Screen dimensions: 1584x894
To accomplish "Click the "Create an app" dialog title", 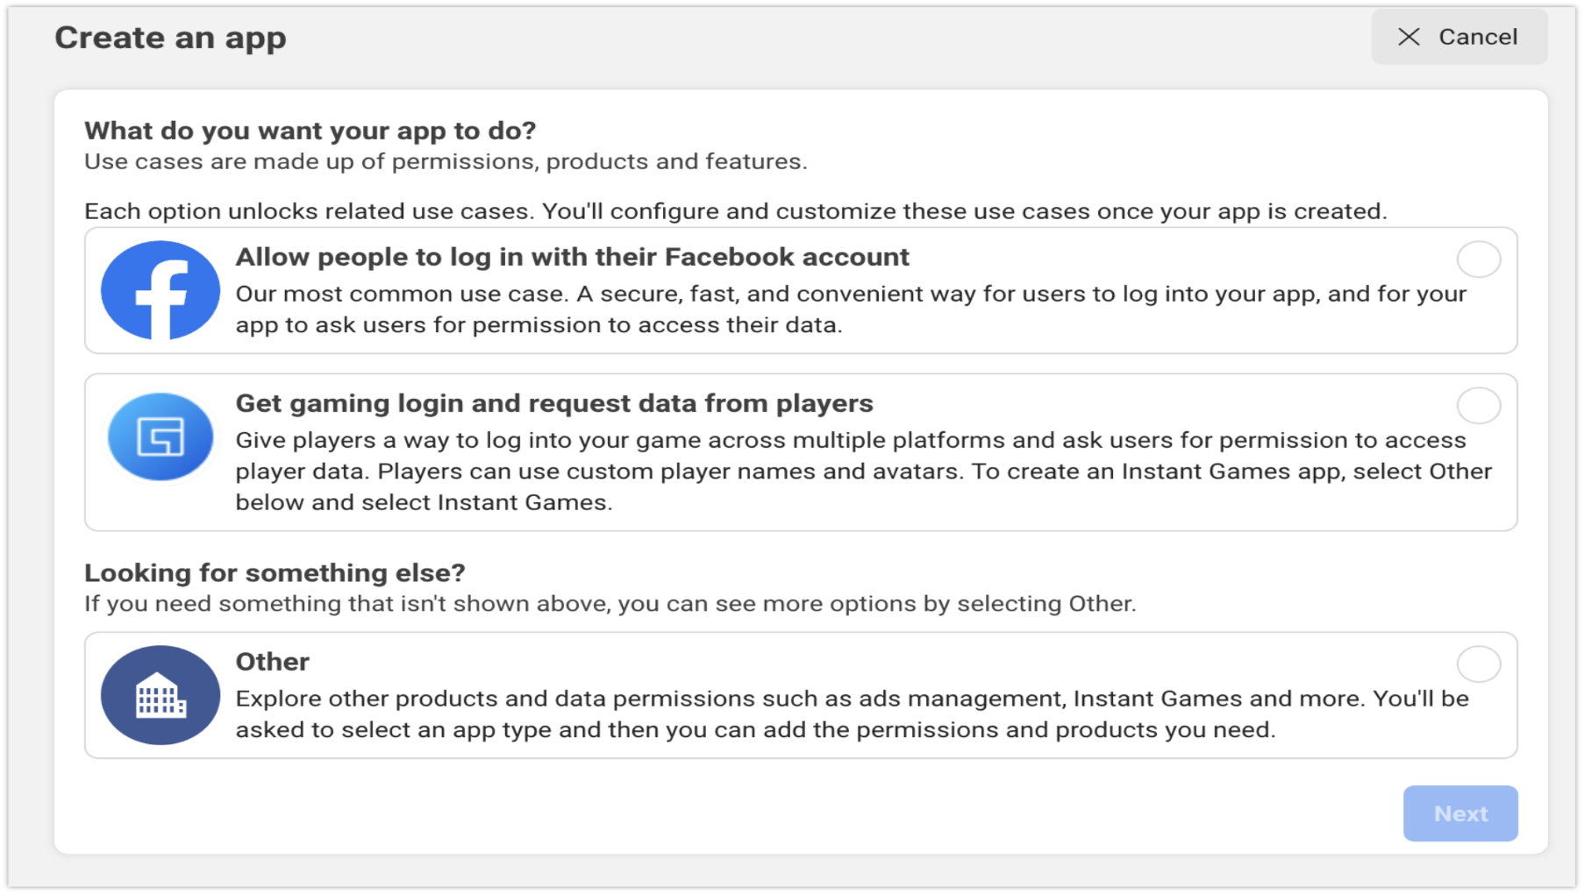I will pyautogui.click(x=171, y=38).
